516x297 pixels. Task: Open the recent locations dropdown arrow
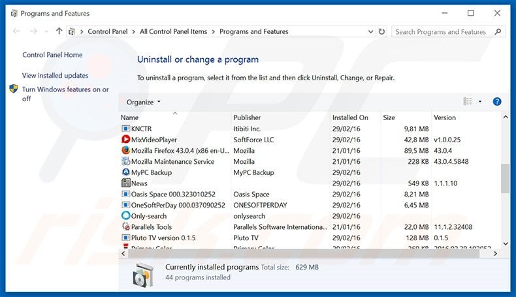[x=46, y=31]
